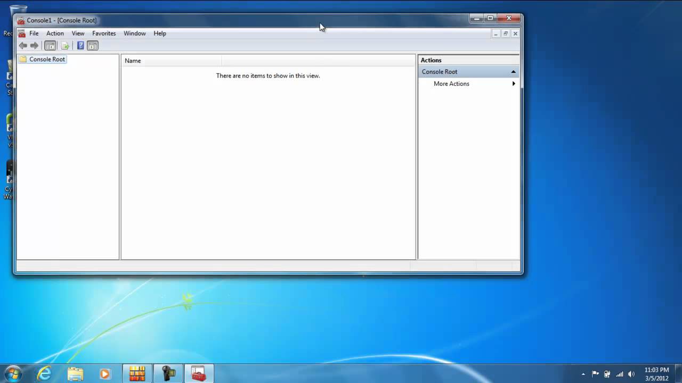The image size is (682, 383).
Task: Click the taskbar clock showing 11:03 PM
Action: tap(656, 374)
